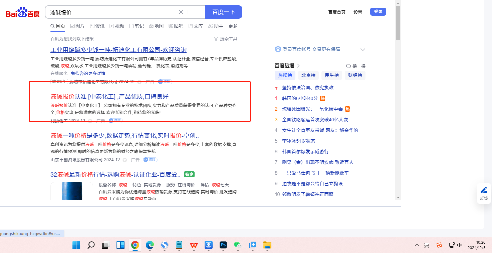Screen dimensions: 492x253
Task: Open Photoshop from the taskbar
Action: coord(223,245)
